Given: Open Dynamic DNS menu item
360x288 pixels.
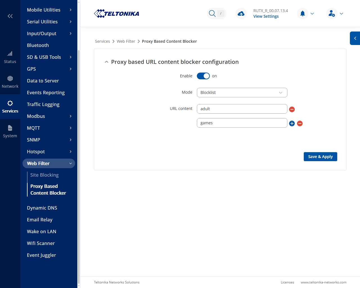Looking at the screenshot, I should tap(42, 208).
